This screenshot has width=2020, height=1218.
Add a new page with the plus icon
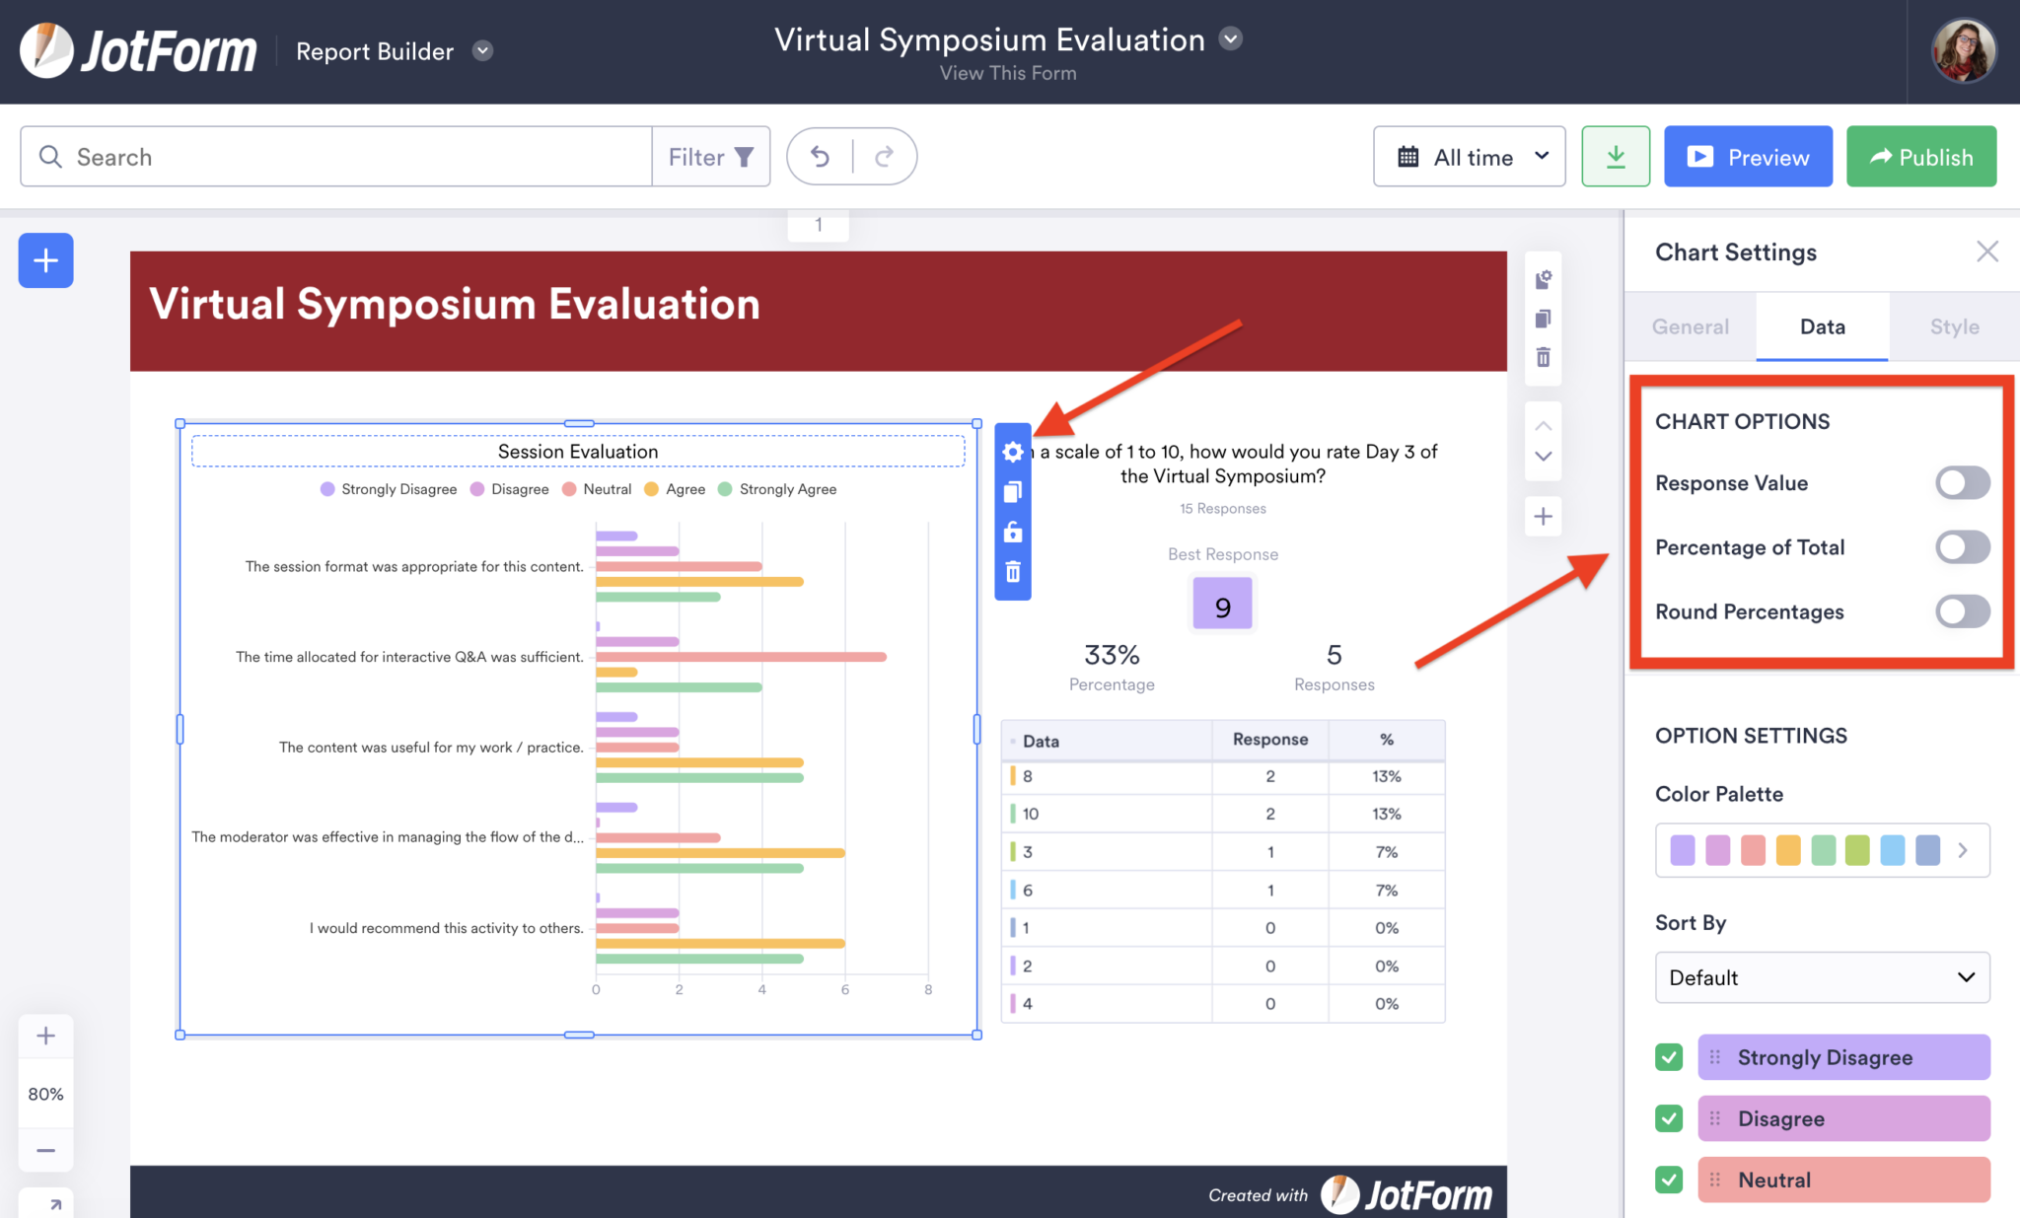(1543, 516)
